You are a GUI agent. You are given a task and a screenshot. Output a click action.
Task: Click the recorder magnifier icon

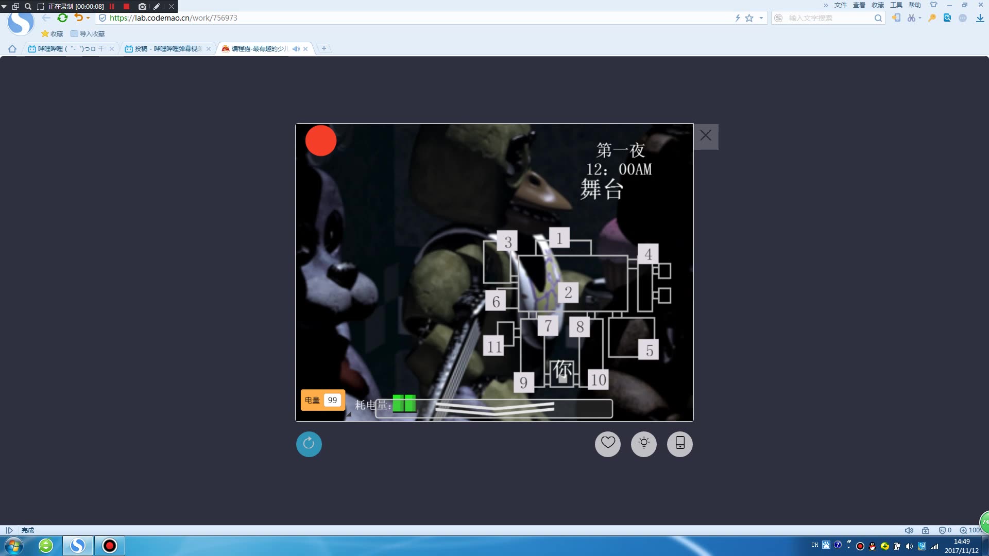pyautogui.click(x=28, y=6)
